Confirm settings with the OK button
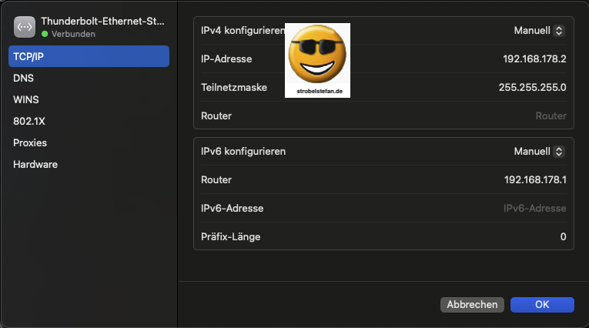Viewport: 589px width, 328px height. click(x=542, y=305)
